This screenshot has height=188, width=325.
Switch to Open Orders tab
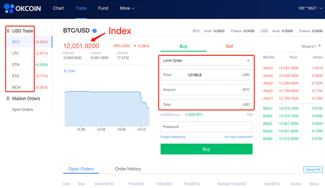coord(81,169)
